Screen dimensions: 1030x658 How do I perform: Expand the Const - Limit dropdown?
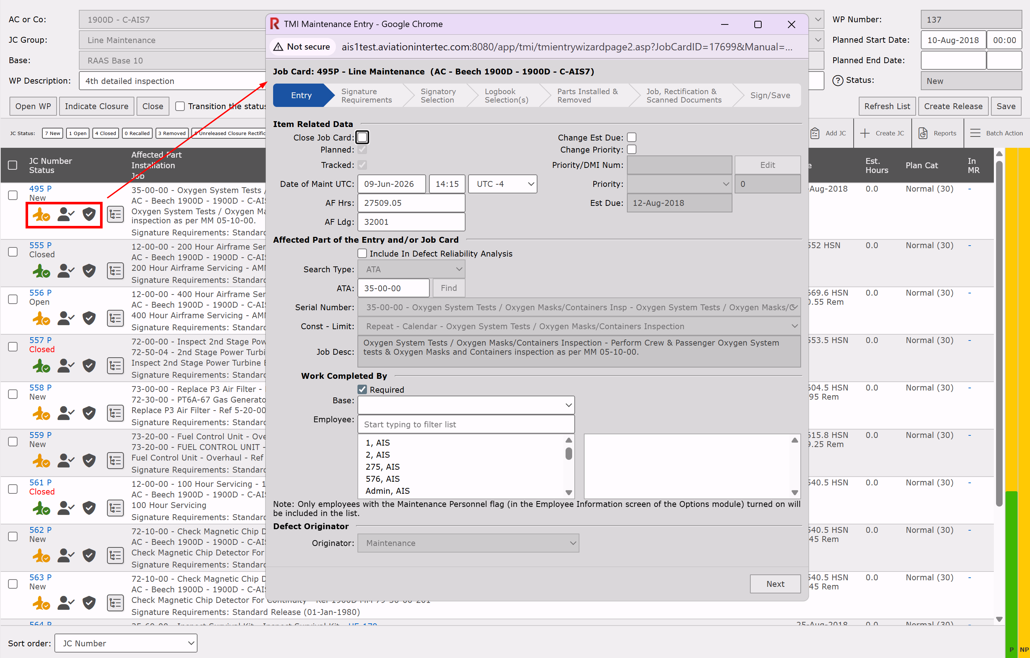579,326
